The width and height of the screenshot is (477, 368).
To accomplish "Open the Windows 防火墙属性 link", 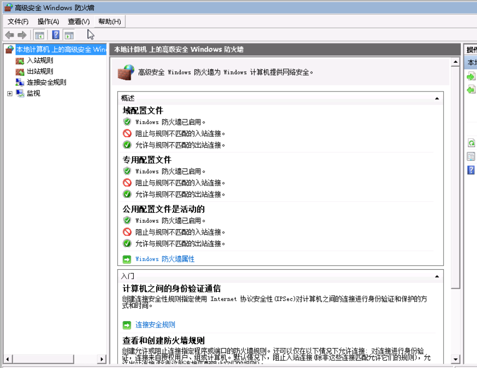I will (165, 259).
